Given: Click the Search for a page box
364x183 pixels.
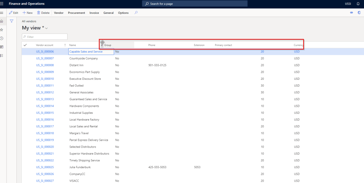Looking at the screenshot, I should click(195, 4).
